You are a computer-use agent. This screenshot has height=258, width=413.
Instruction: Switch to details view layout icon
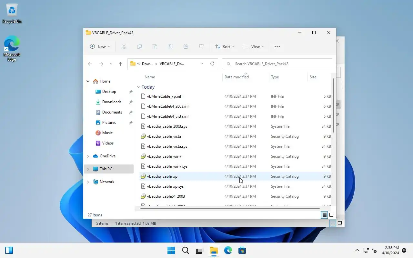tap(325, 215)
